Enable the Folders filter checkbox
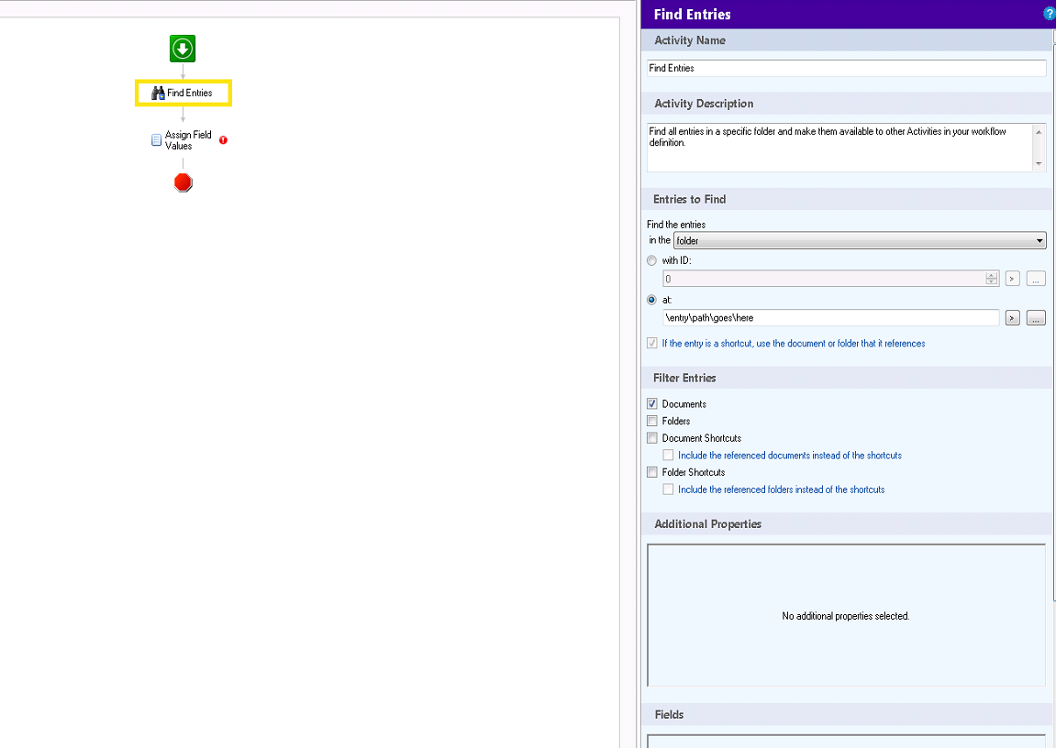The height and width of the screenshot is (748, 1056). point(652,421)
